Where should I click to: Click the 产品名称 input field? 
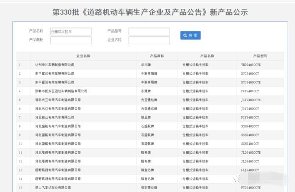[71, 31]
